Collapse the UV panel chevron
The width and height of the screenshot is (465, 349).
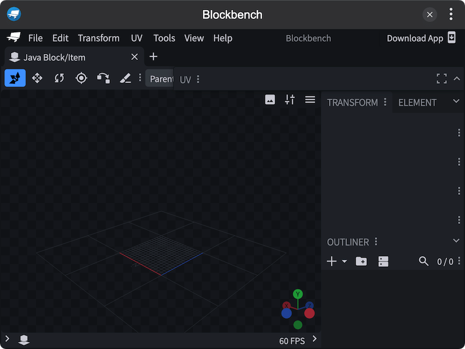(x=457, y=79)
